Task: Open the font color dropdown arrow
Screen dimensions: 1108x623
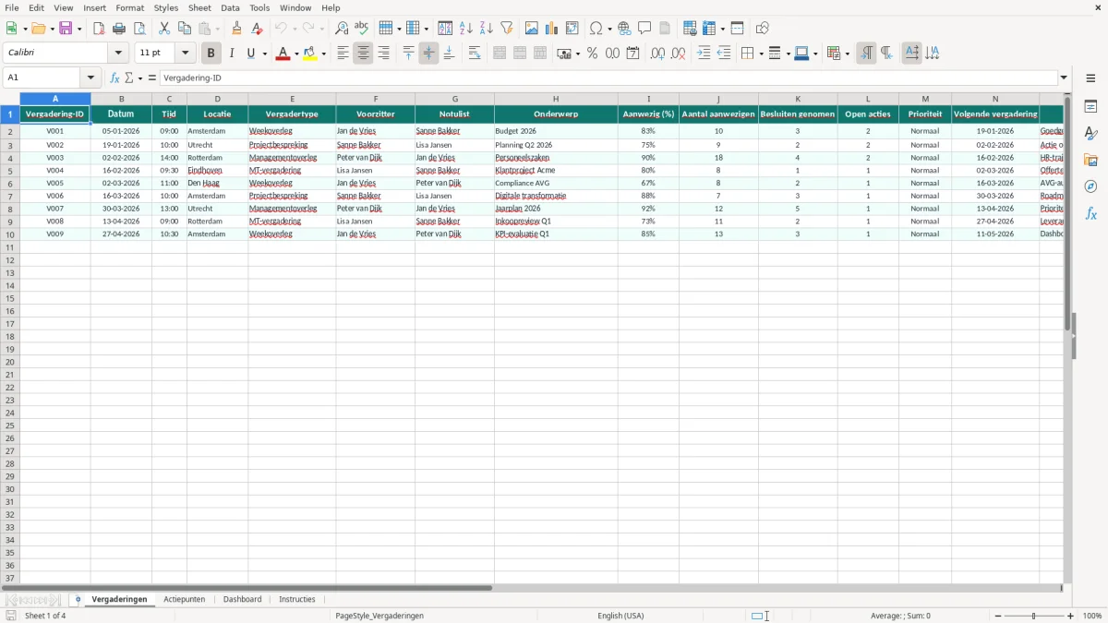Action: 295,54
